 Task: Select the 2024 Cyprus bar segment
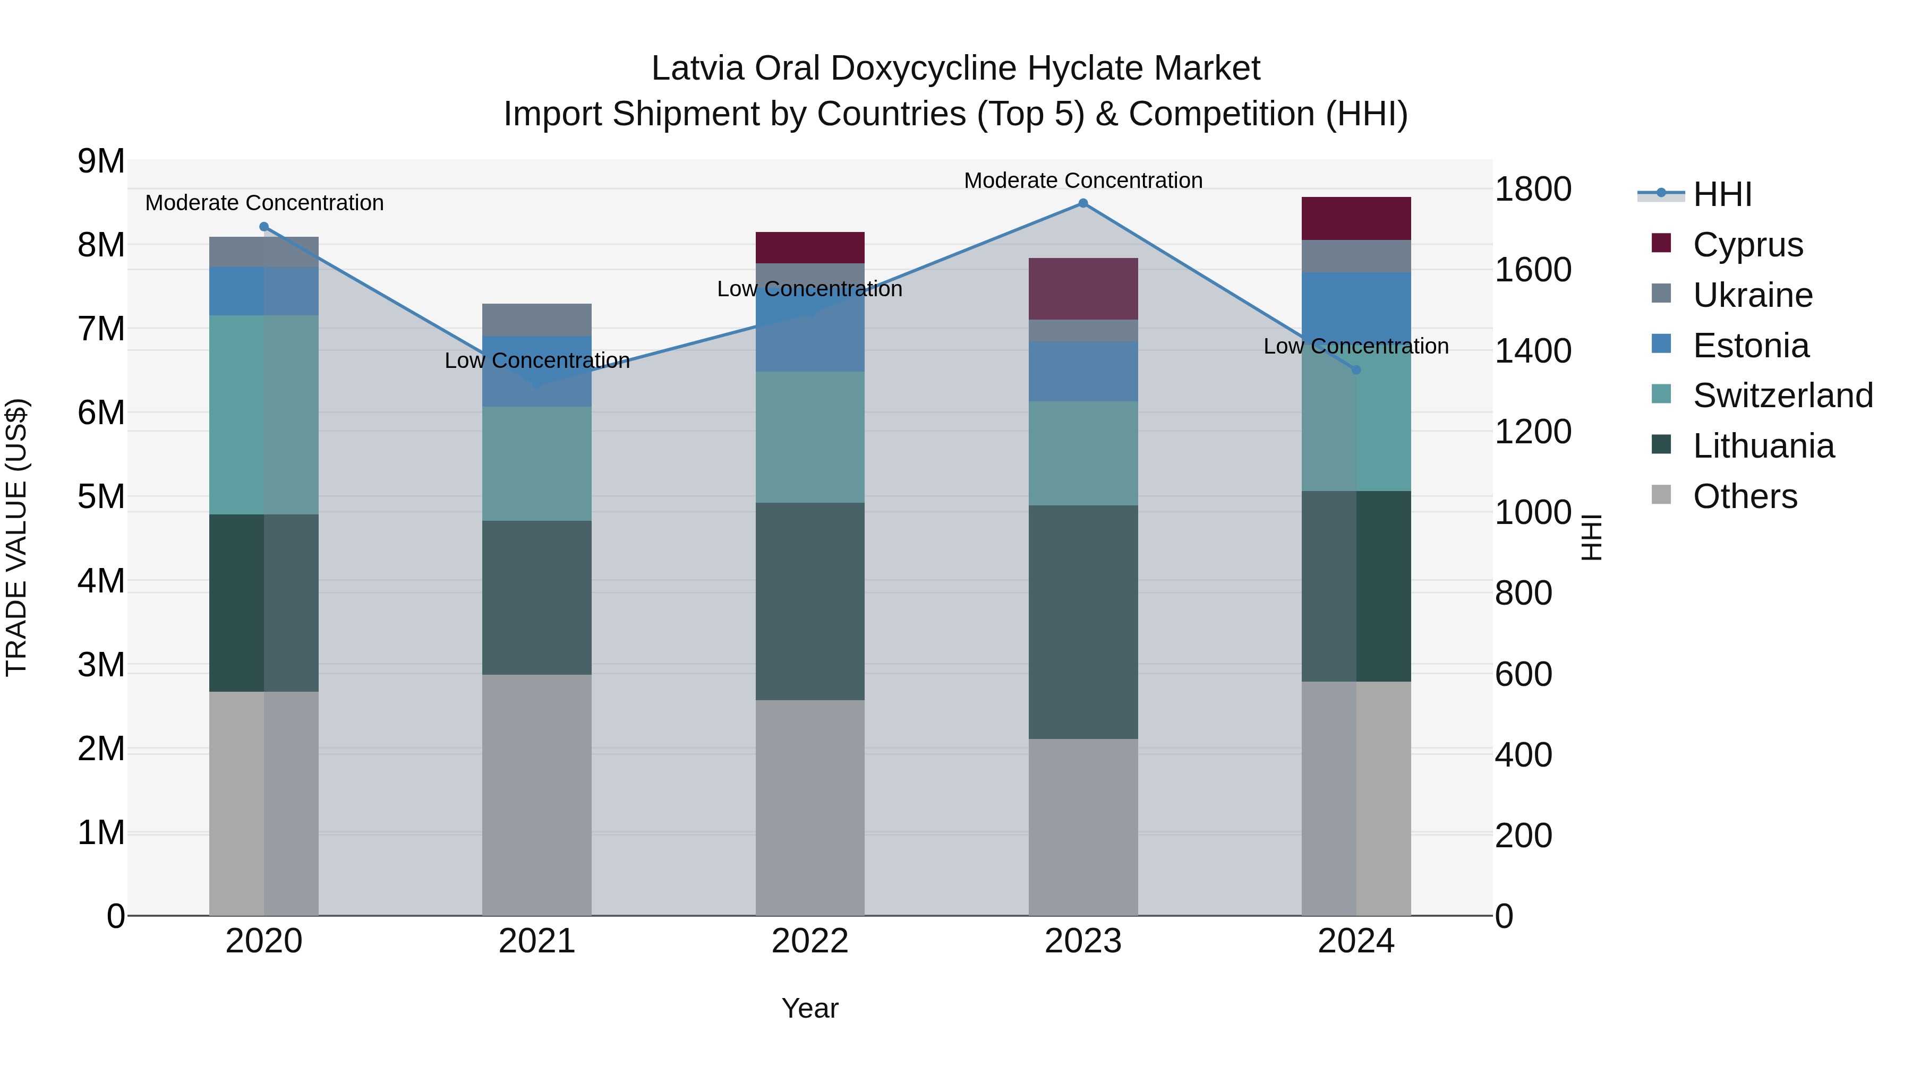point(1356,219)
